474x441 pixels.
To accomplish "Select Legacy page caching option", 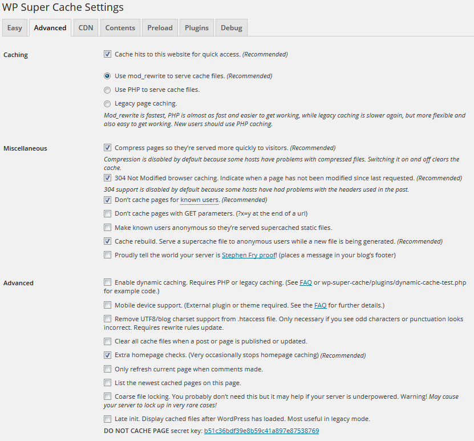I will click(107, 104).
